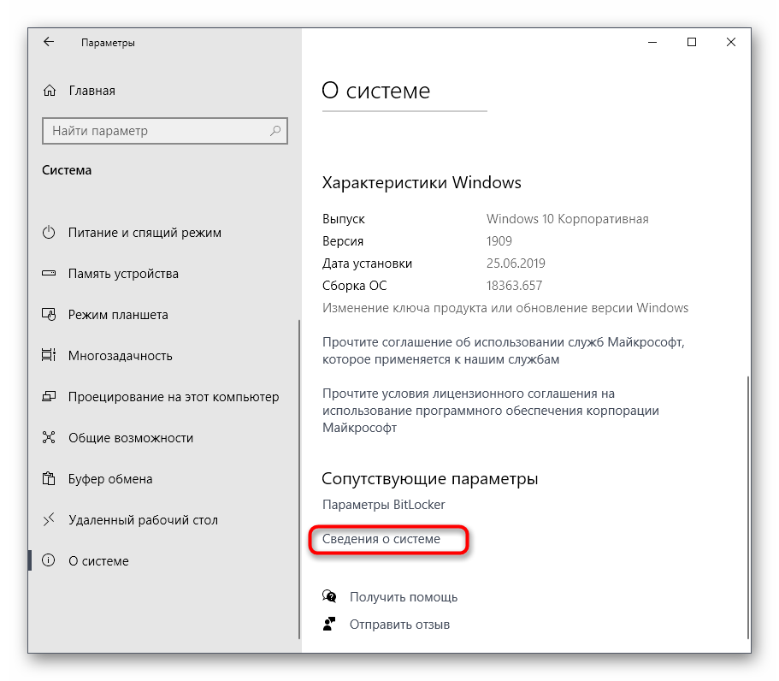Click the Система sidebar heading
This screenshot has width=779, height=681.
pos(67,170)
